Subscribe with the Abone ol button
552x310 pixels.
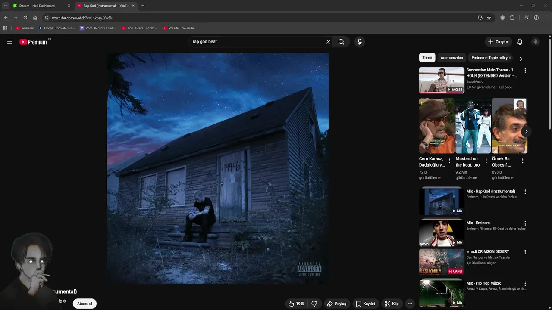click(85, 304)
